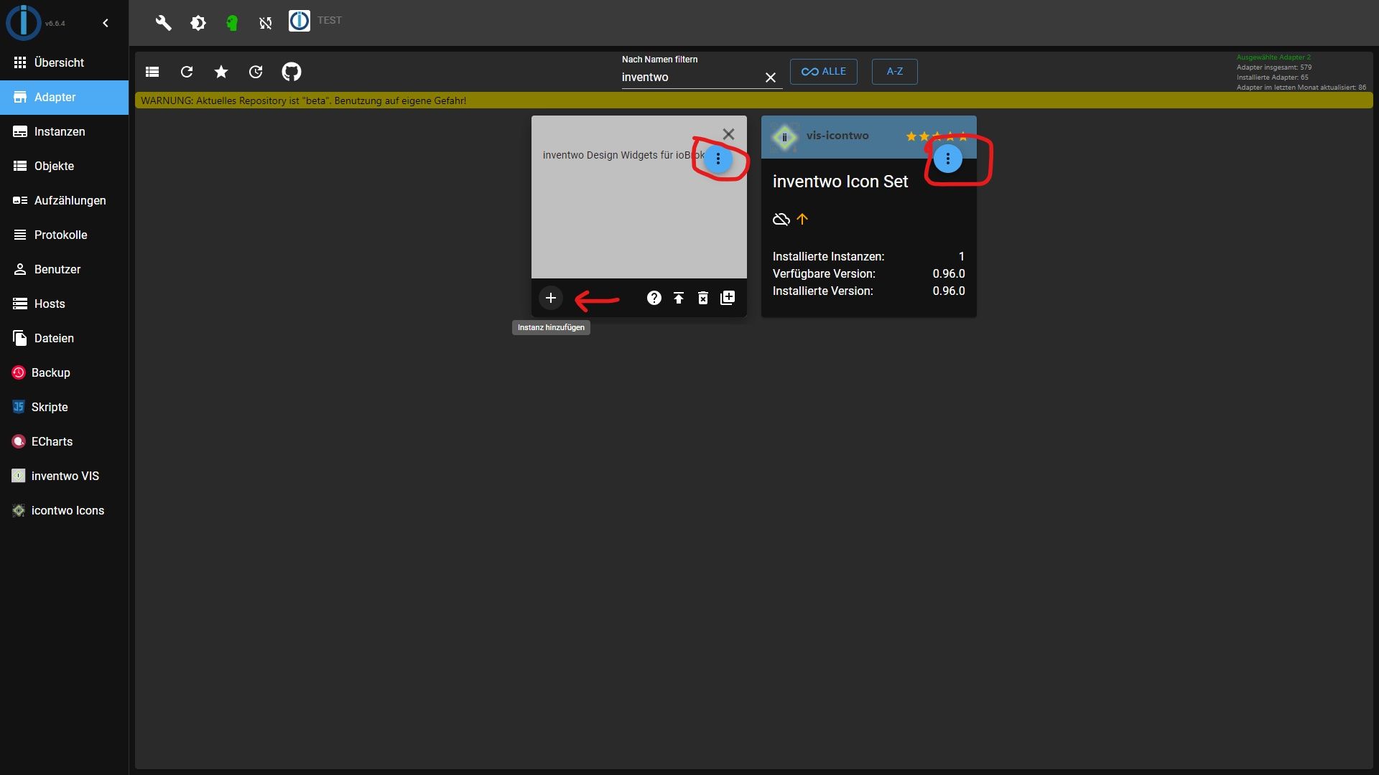The width and height of the screenshot is (1379, 775).
Task: Open the help question mark on the adapter card
Action: pyautogui.click(x=654, y=298)
